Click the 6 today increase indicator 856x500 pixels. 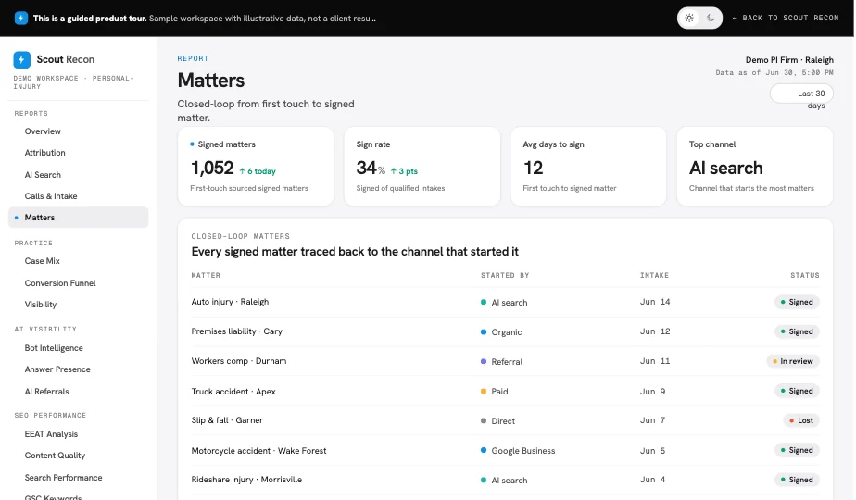click(258, 171)
